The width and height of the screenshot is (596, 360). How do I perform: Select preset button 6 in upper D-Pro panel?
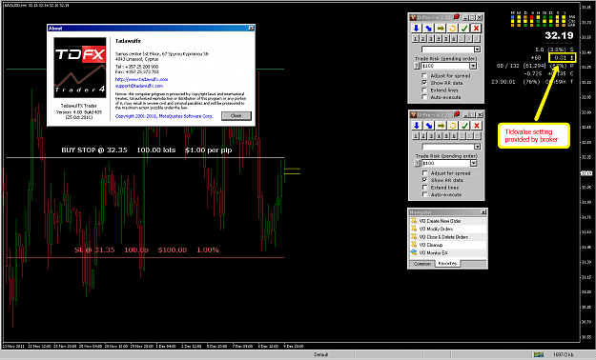pyautogui.click(x=454, y=39)
